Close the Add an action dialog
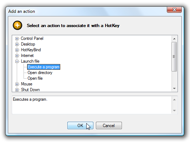Viewport: 190px width, 142px height. point(174,10)
